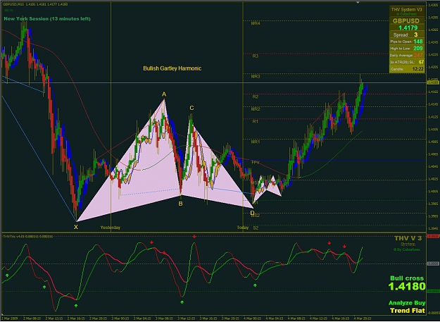Screen dimensions: 440x322
Task: Click the MR3 pivot level label
Action: coord(256,76)
